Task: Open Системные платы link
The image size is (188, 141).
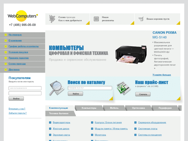Action: point(148,129)
